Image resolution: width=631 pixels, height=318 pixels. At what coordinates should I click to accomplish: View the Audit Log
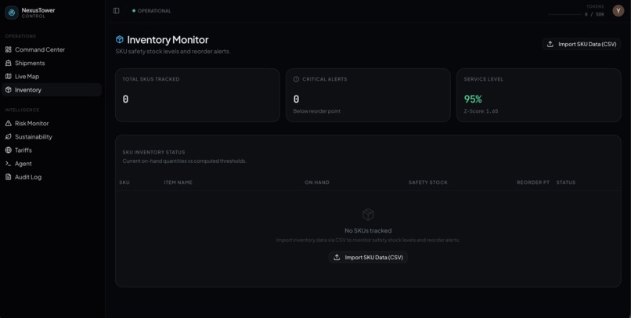[x=52, y=177]
